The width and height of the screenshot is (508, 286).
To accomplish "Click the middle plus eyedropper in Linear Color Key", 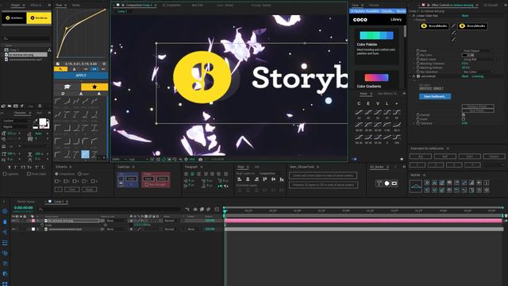I will pyautogui.click(x=453, y=33).
